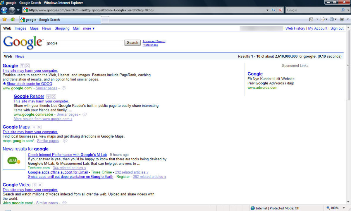Open the zoom level 100% dropdown arrow
This screenshot has width=351, height=211.
(344, 208)
